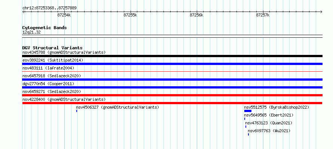Select the blue nsv6457918 variant bar
The width and height of the screenshot is (333, 149).
[172, 80]
